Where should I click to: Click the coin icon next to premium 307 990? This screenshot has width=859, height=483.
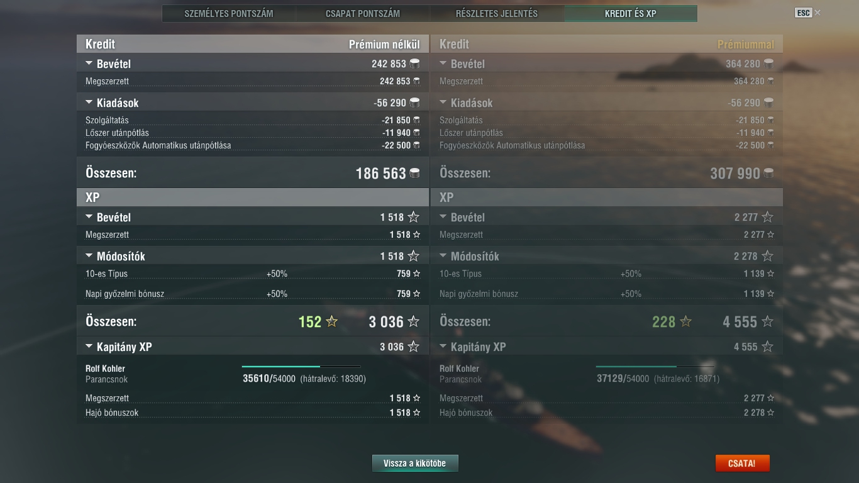tap(768, 173)
